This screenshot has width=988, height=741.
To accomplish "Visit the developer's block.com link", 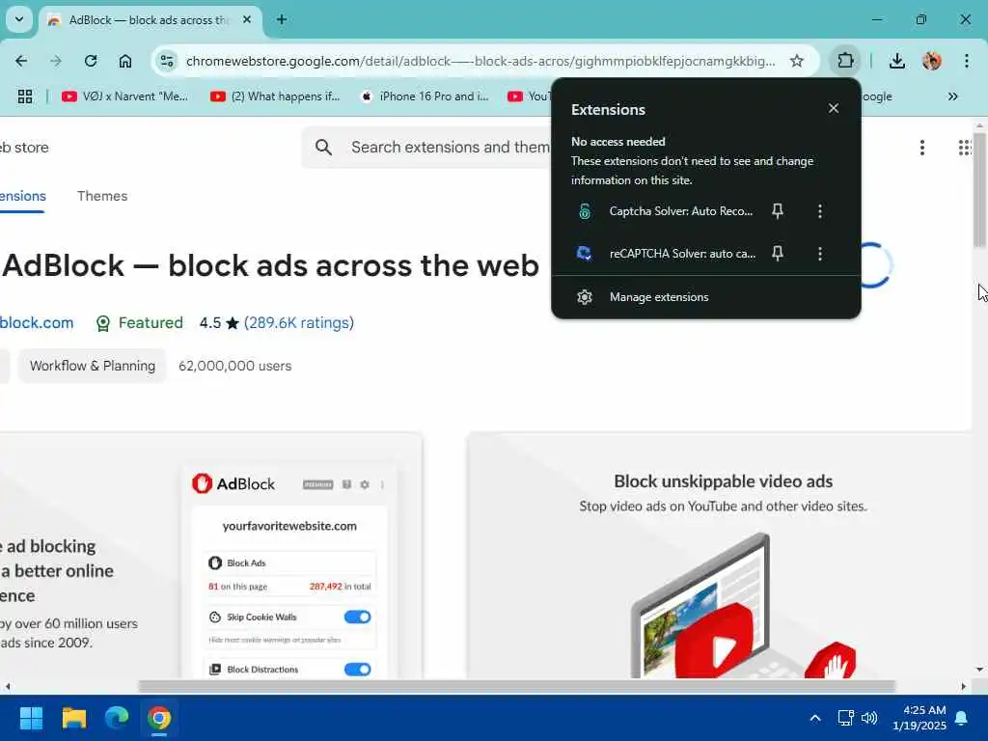I will click(x=36, y=322).
